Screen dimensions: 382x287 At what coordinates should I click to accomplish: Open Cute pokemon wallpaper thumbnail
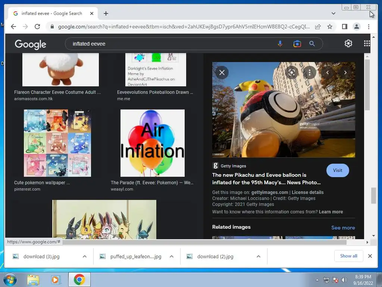(x=57, y=143)
